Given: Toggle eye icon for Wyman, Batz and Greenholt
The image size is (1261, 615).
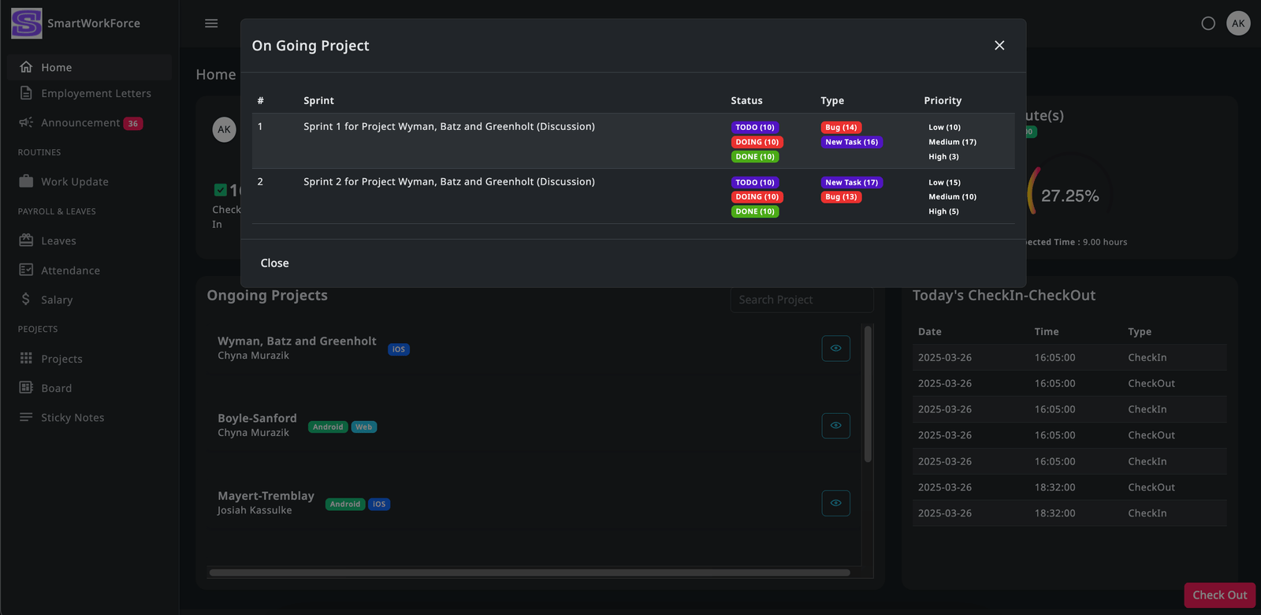Looking at the screenshot, I should 835,348.
